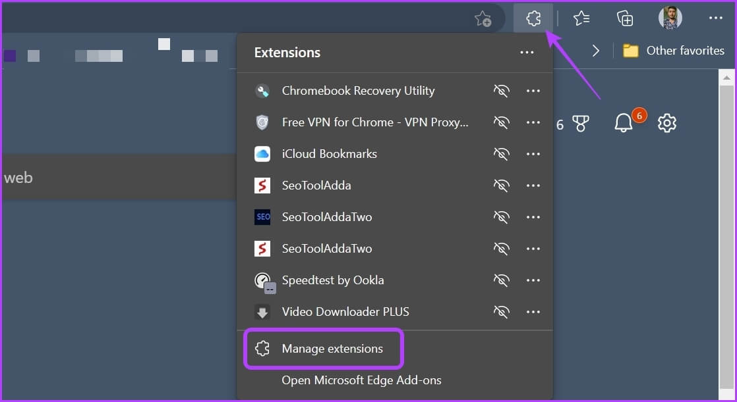Click Video Downloader PLUS arrow icon
The height and width of the screenshot is (402, 737).
(262, 312)
